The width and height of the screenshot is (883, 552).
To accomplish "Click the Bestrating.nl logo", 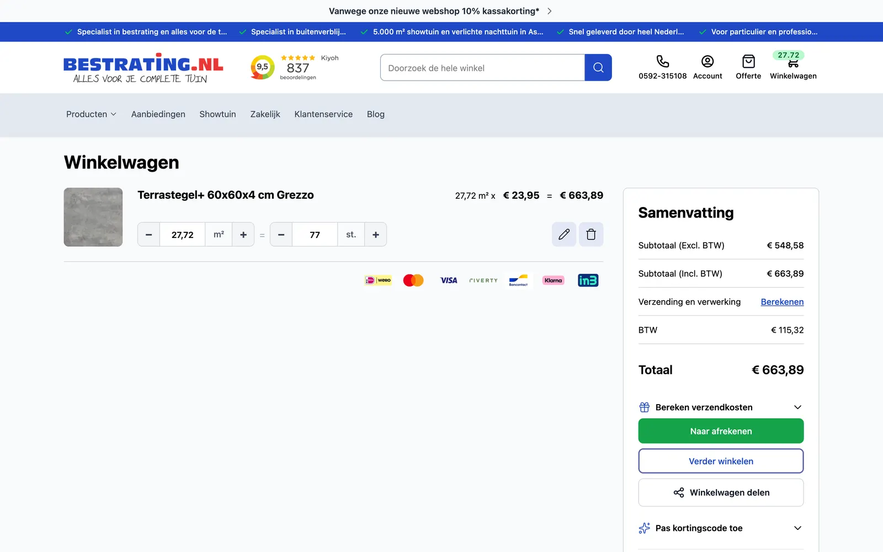I will pyautogui.click(x=143, y=68).
